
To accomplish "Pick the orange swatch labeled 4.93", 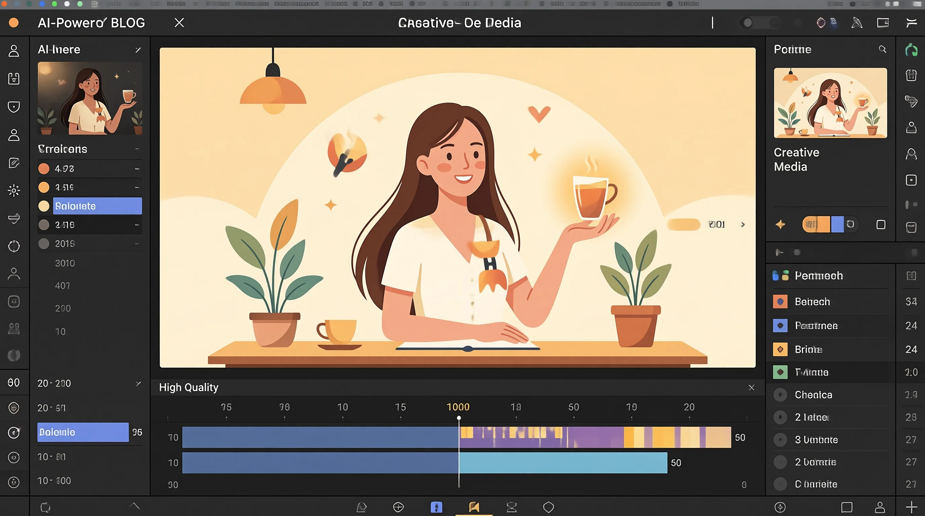I will [44, 169].
